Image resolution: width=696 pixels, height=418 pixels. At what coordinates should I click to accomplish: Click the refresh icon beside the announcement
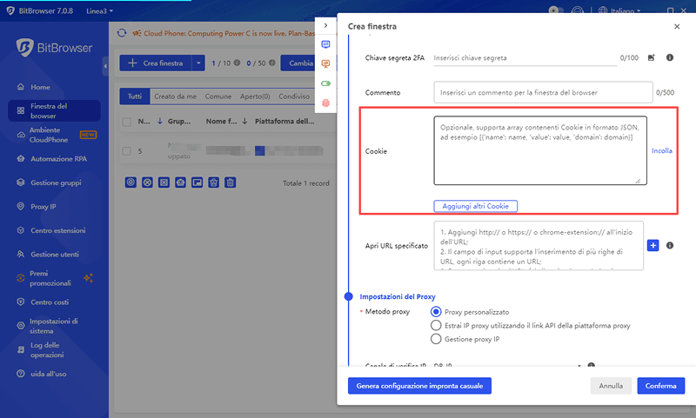122,33
